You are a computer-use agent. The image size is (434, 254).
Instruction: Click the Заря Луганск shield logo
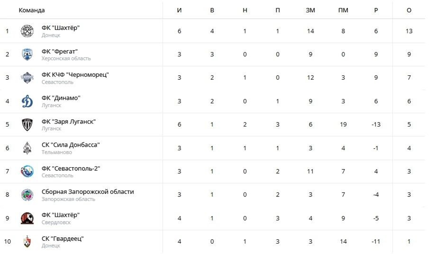pos(27,125)
